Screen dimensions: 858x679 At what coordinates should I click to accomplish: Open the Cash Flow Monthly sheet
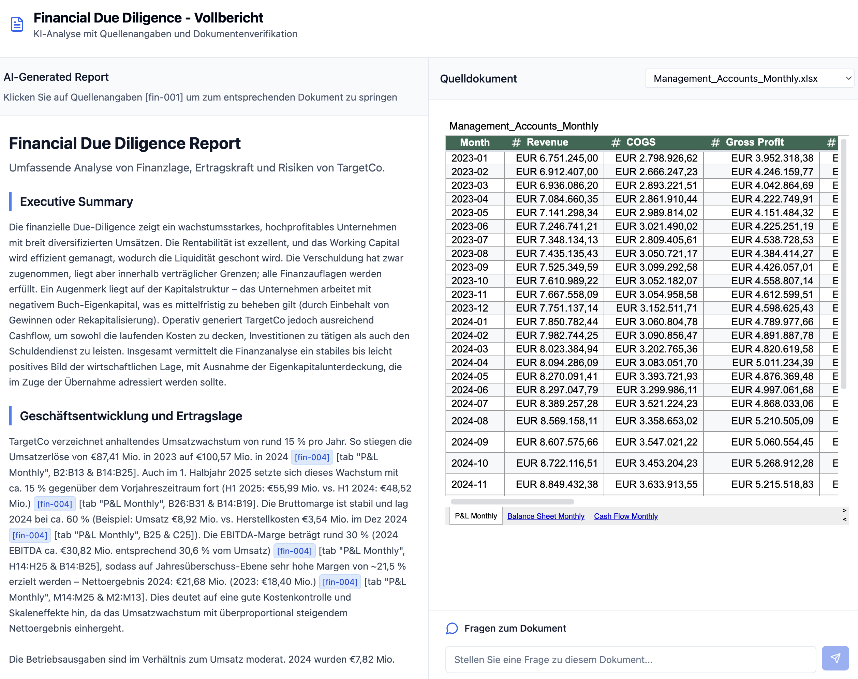click(625, 516)
